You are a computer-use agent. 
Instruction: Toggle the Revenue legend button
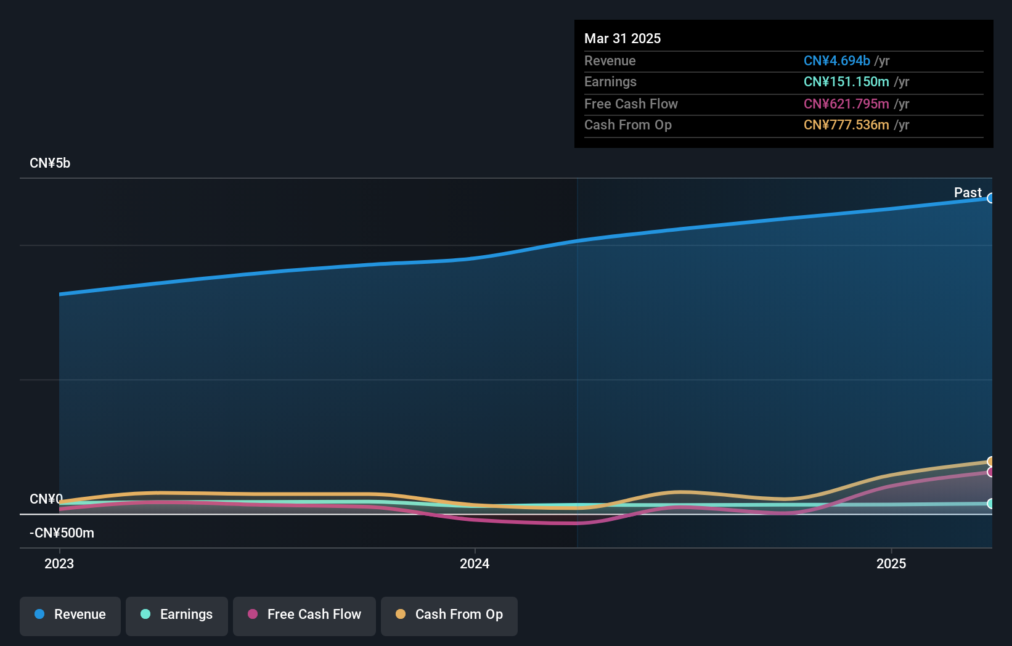tap(70, 616)
